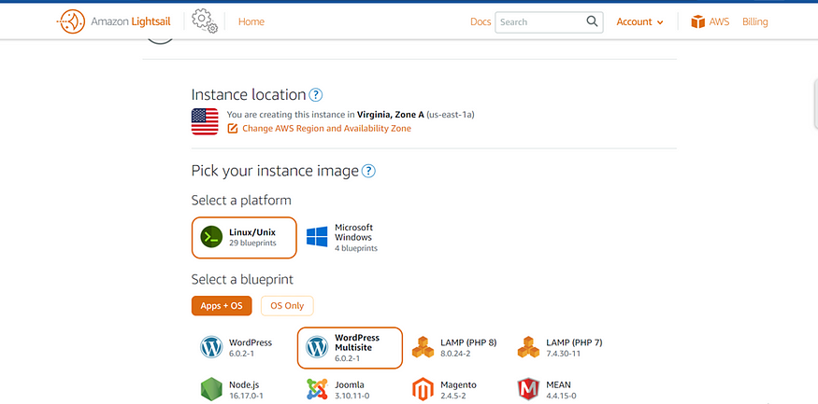Choose the Magento blueprint label
The image size is (818, 404).
click(x=459, y=384)
